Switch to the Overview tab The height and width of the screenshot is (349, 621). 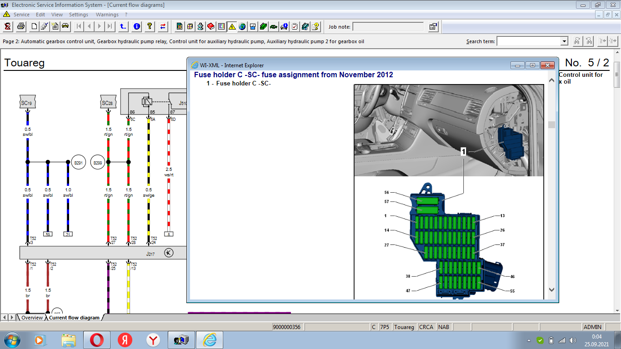(32, 318)
